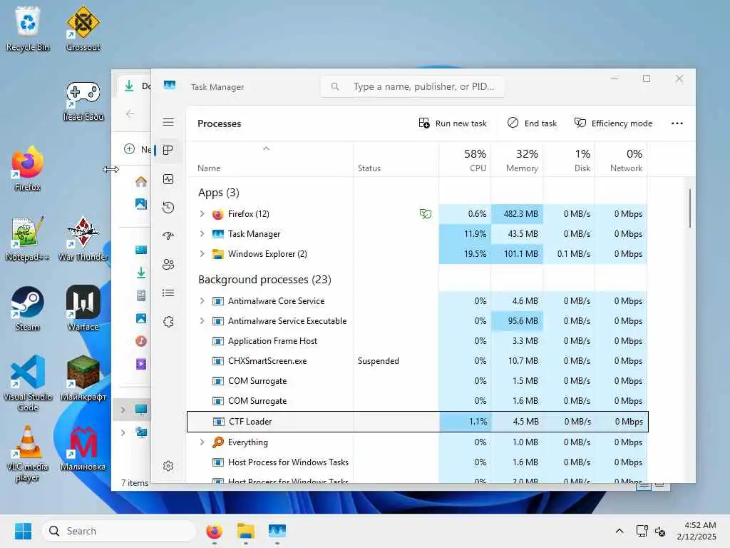Click End task button
The image size is (730, 548).
tap(532, 123)
